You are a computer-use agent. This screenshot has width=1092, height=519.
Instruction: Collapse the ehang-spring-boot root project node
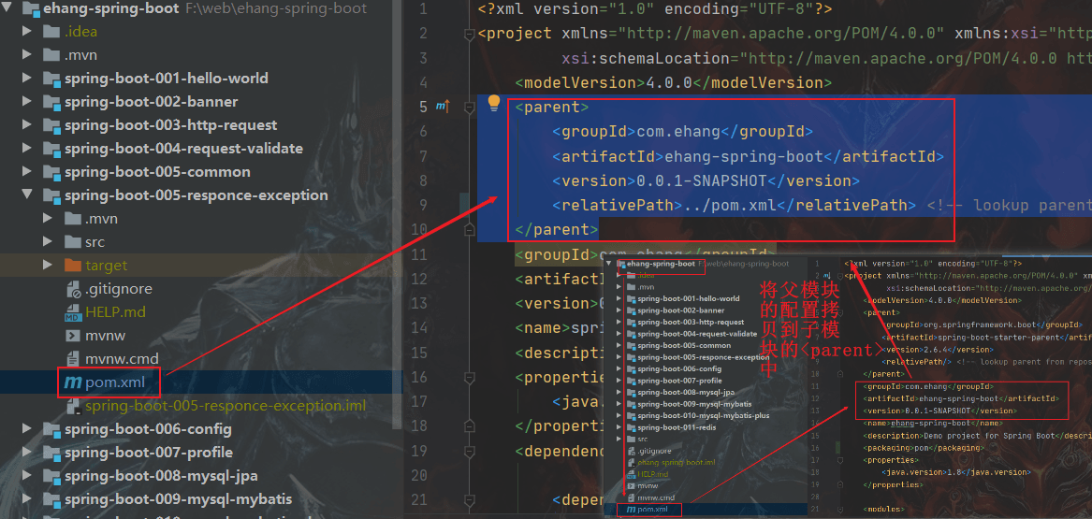[x=7, y=8]
